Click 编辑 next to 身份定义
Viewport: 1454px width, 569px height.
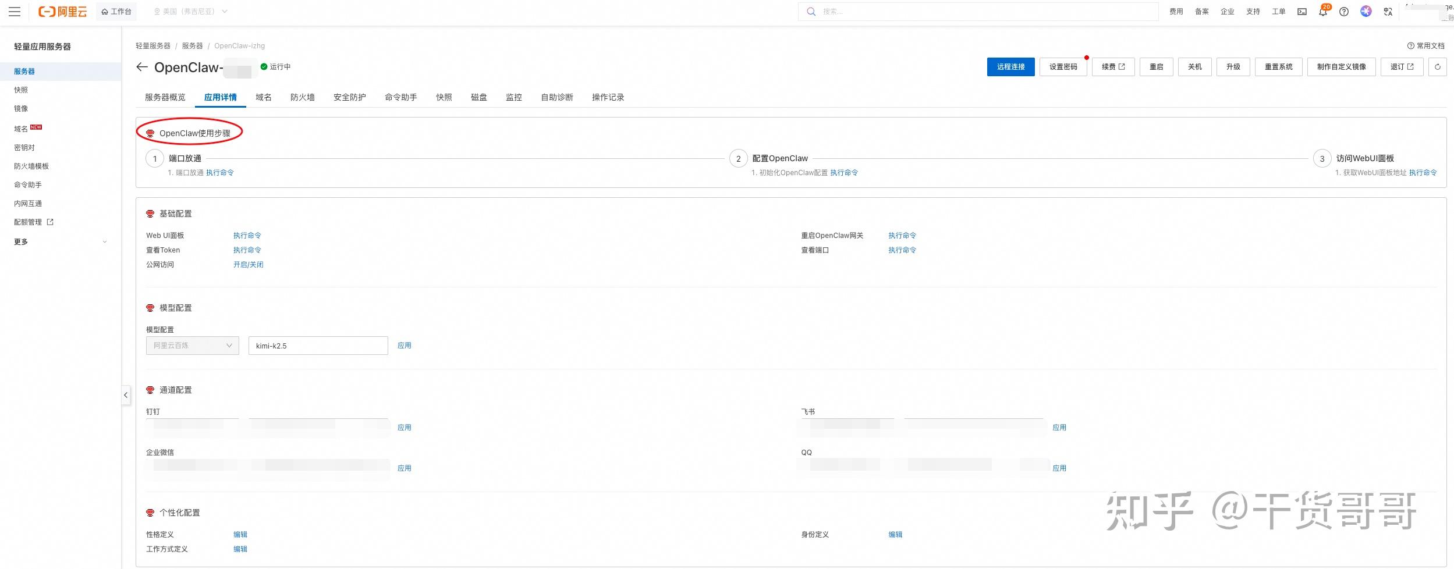(895, 535)
